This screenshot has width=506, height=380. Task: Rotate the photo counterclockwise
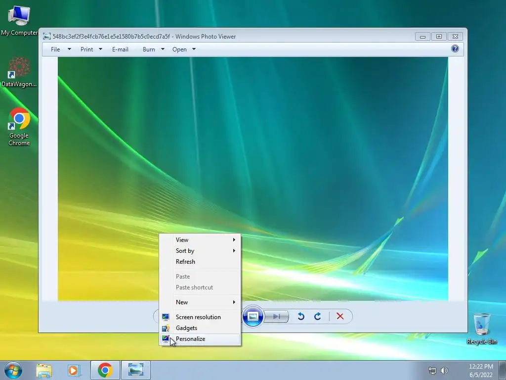pyautogui.click(x=301, y=316)
